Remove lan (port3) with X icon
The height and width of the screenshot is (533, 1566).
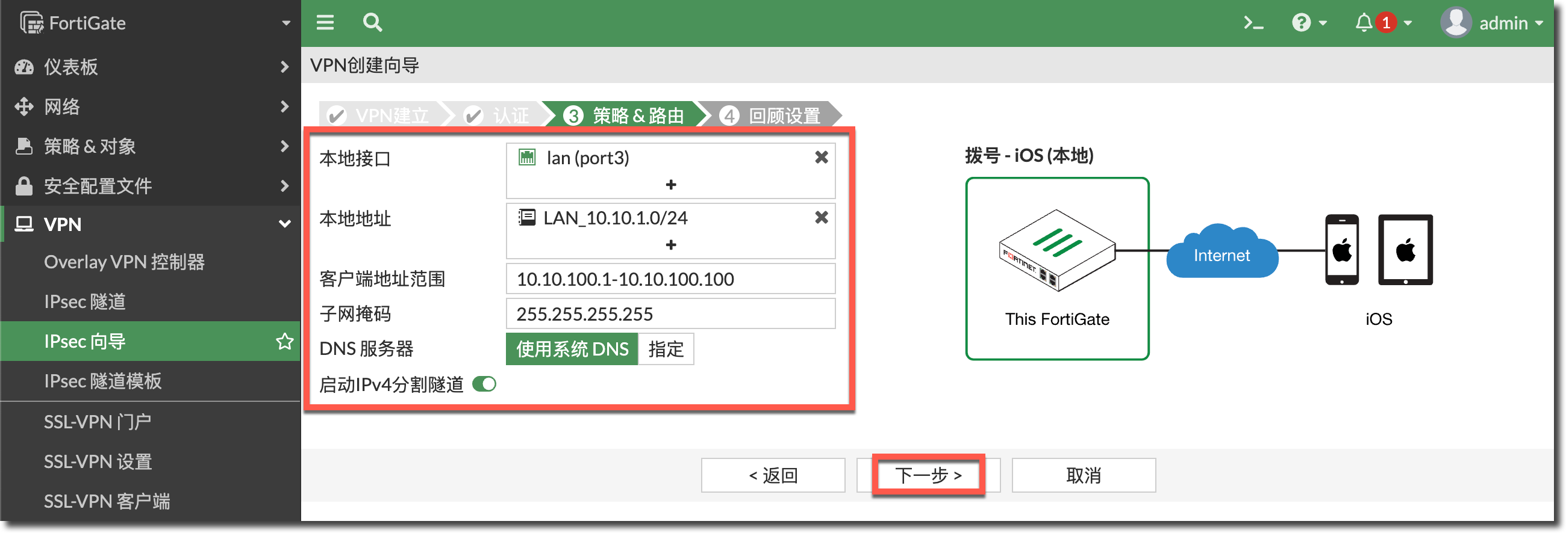821,158
